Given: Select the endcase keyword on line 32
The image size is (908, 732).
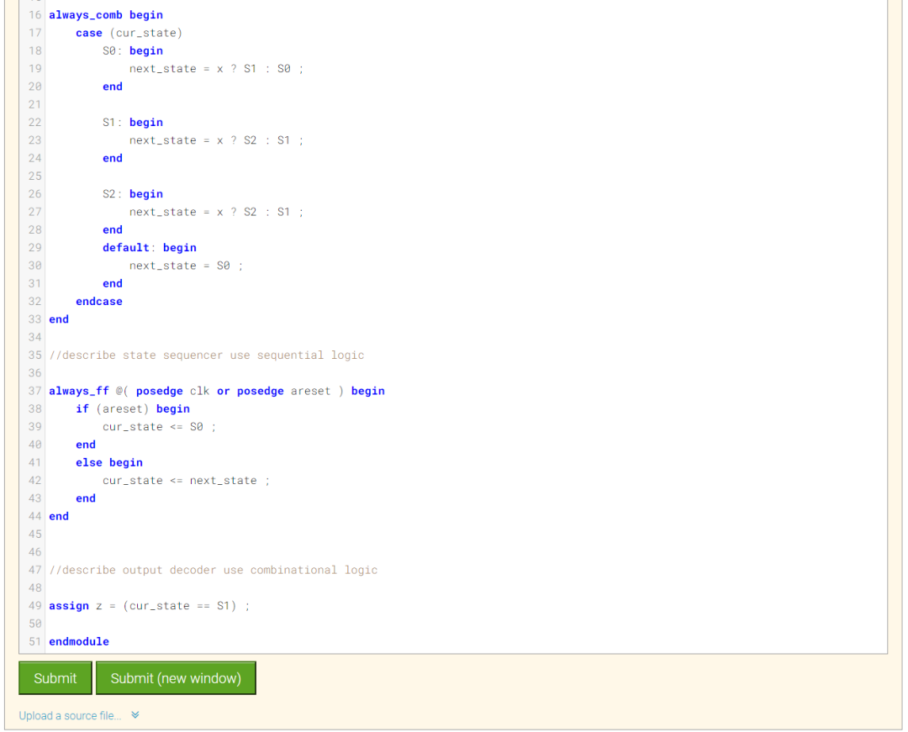Looking at the screenshot, I should pos(99,301).
